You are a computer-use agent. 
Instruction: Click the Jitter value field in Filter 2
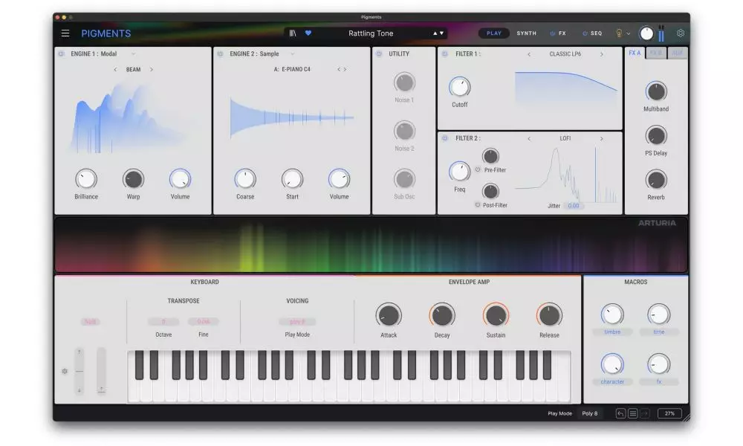point(574,206)
